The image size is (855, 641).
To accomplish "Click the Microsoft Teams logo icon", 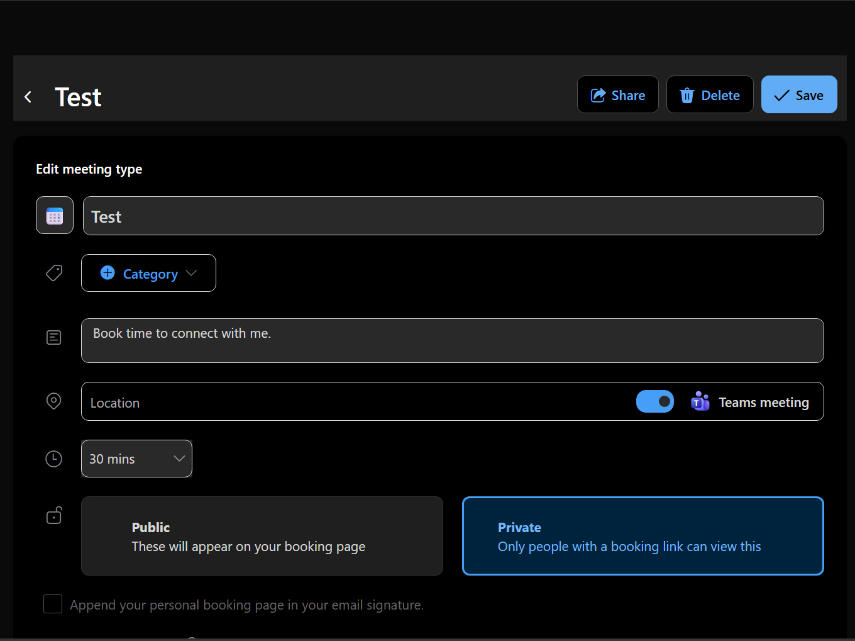I will [700, 401].
